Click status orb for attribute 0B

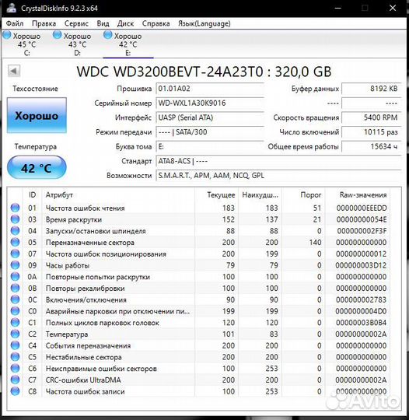point(15,289)
